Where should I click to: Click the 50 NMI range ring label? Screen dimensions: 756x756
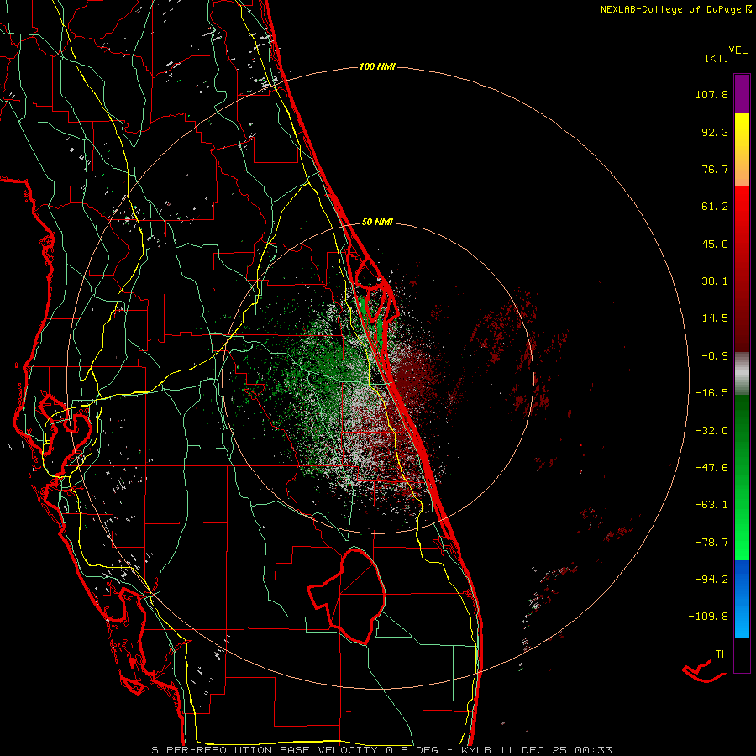pos(377,222)
